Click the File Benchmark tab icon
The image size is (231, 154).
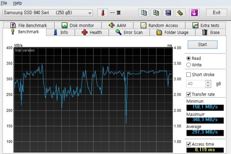tap(13, 25)
